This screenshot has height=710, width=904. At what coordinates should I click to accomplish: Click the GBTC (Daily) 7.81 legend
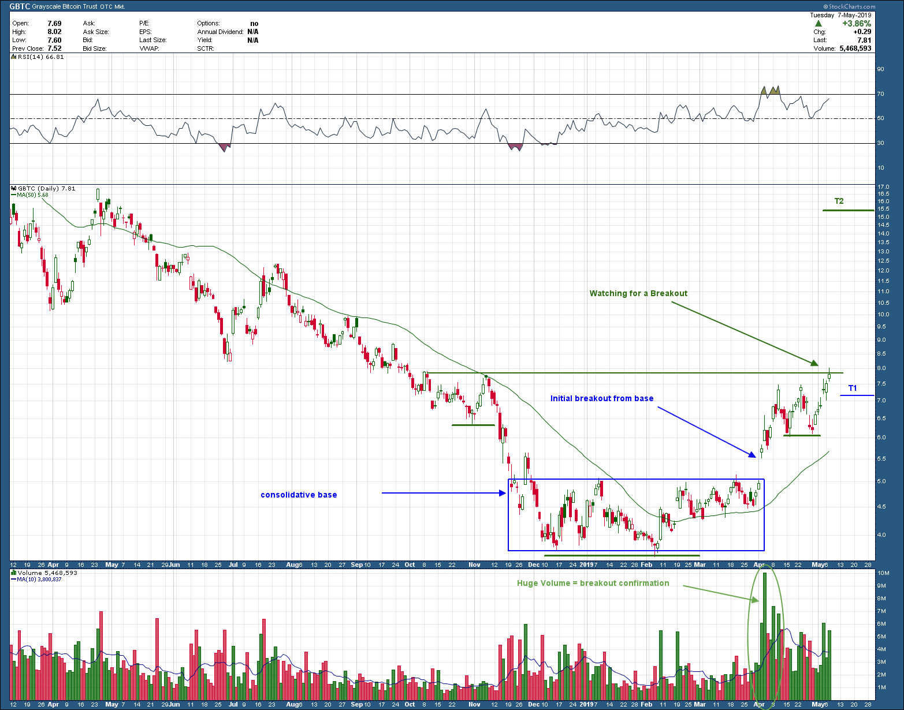(47, 188)
